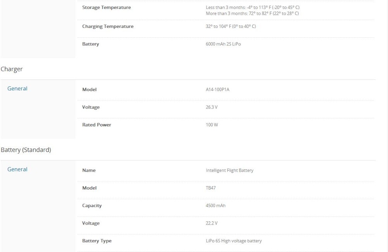Click the Battery (Standard) section heading
The image size is (388, 252).
tap(26, 150)
